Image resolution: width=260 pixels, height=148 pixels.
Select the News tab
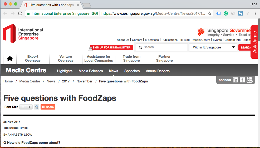point(114,71)
